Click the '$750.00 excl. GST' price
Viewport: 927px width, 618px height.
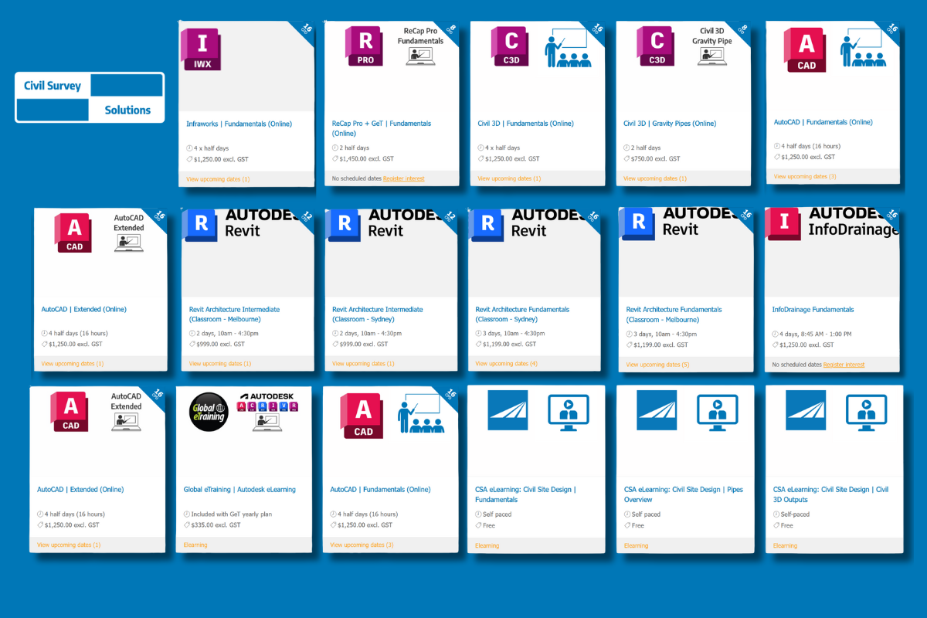coord(656,159)
